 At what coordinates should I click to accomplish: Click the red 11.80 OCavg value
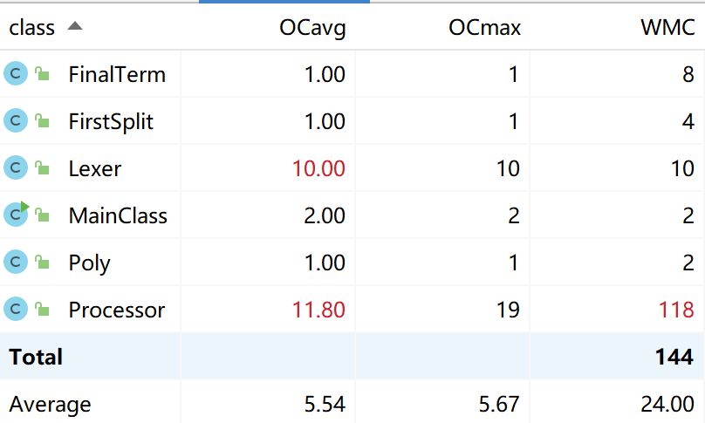point(318,310)
